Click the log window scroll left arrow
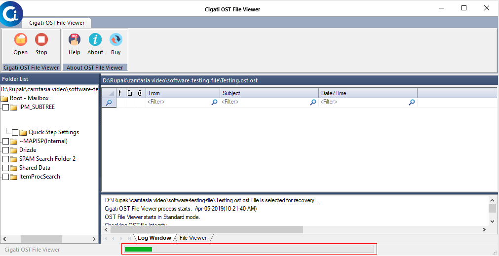Image resolution: width=499 pixels, height=256 pixels. click(107, 229)
